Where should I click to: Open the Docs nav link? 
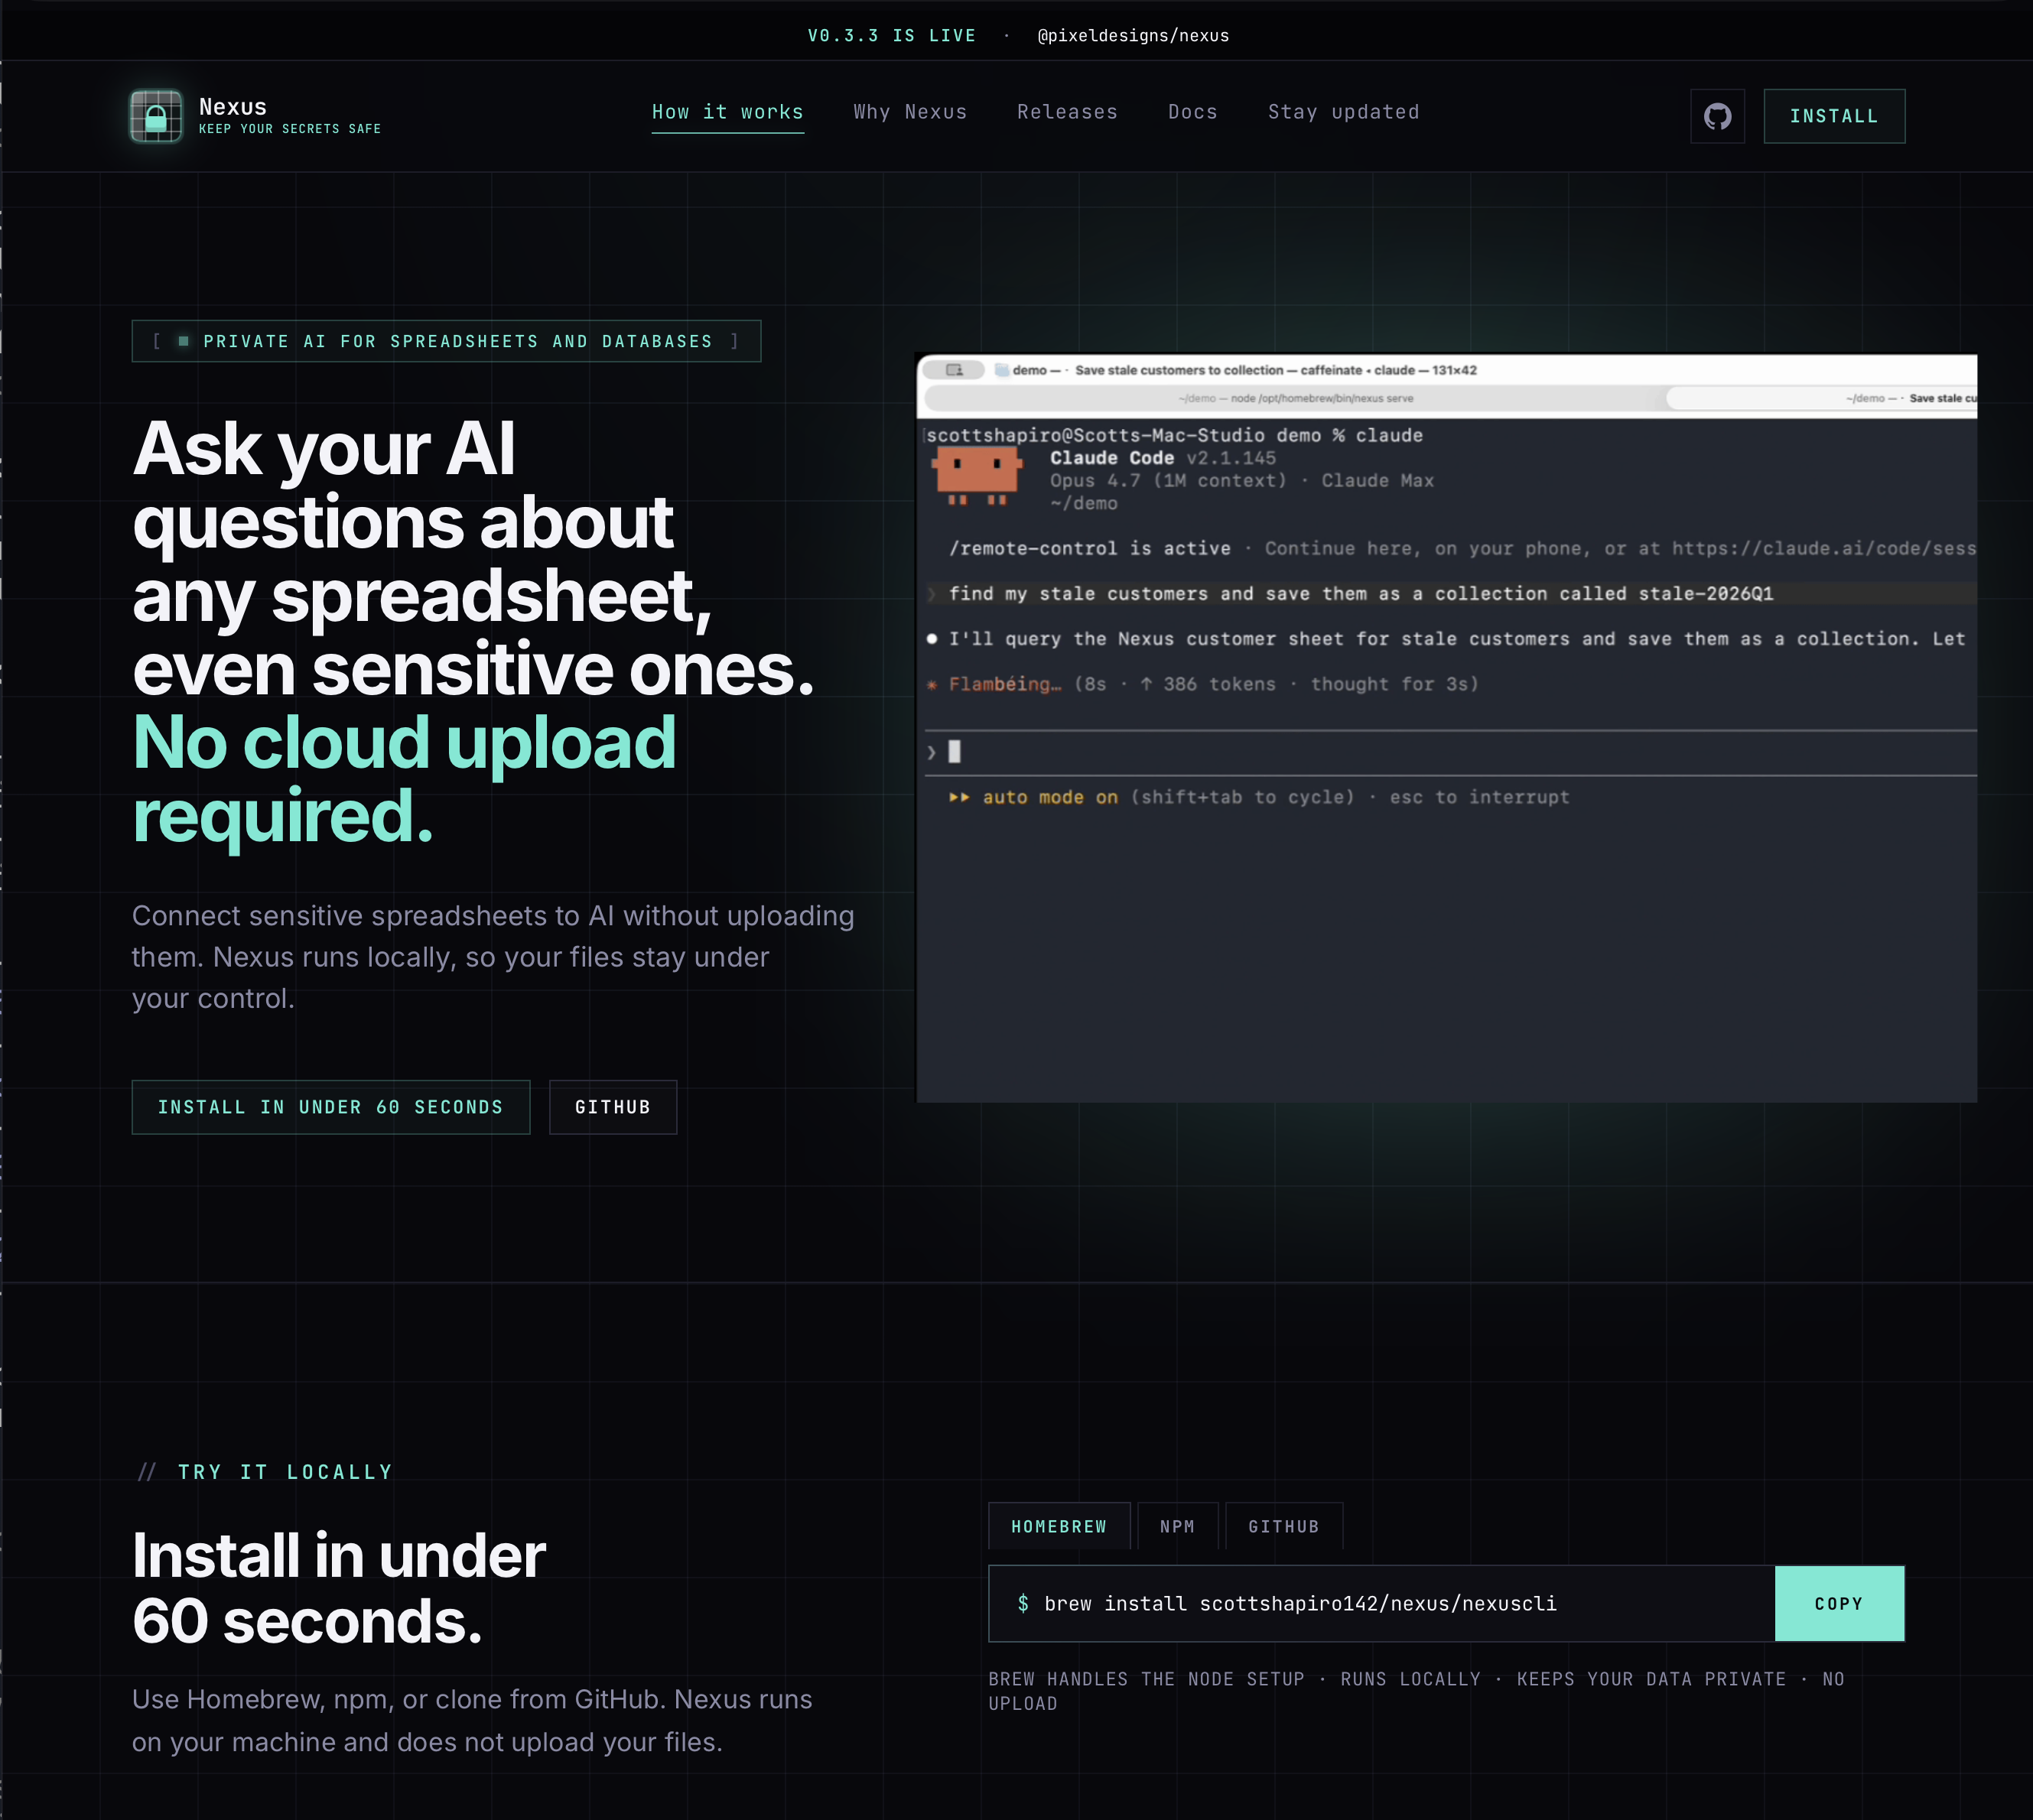1193,112
